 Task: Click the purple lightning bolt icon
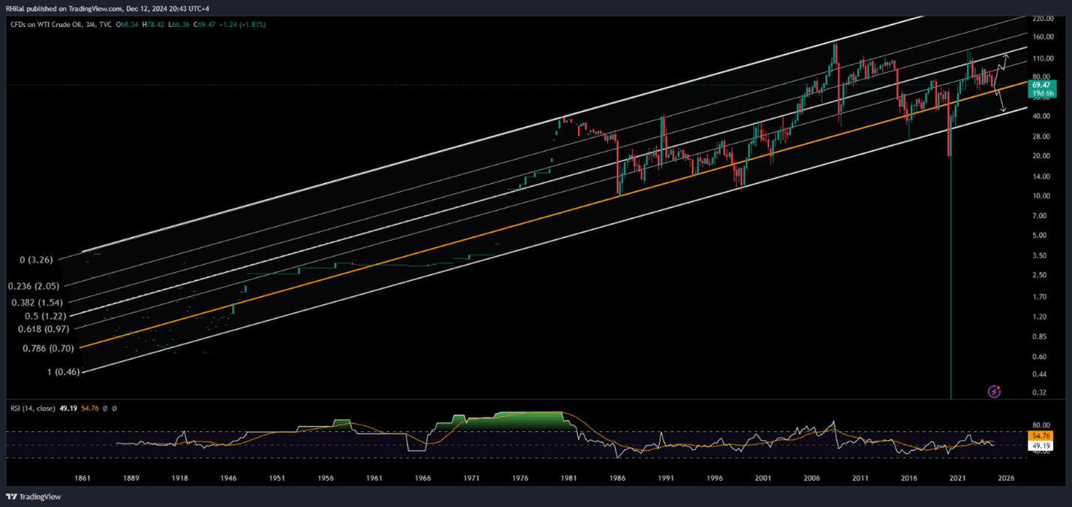(995, 391)
